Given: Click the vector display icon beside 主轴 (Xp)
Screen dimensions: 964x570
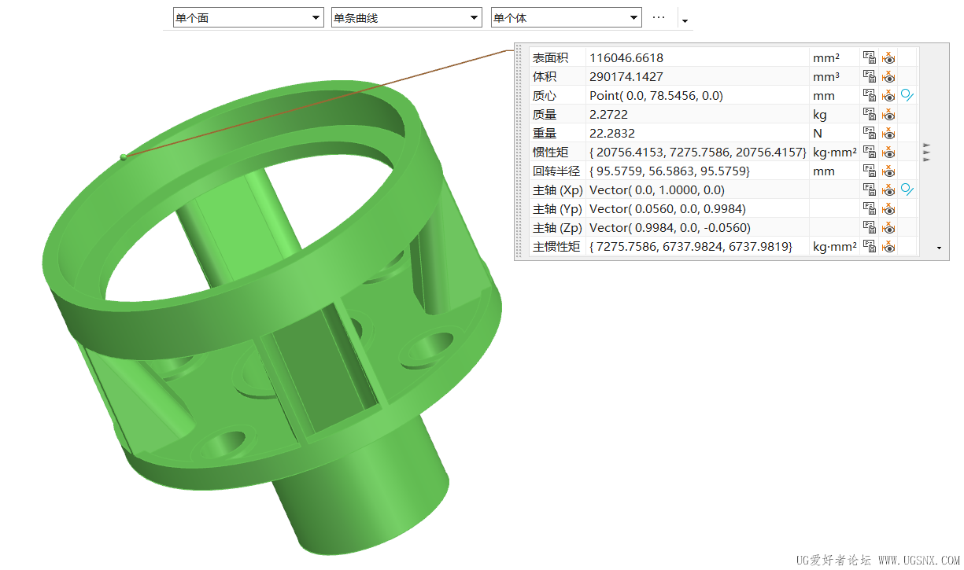Looking at the screenshot, I should (x=907, y=189).
